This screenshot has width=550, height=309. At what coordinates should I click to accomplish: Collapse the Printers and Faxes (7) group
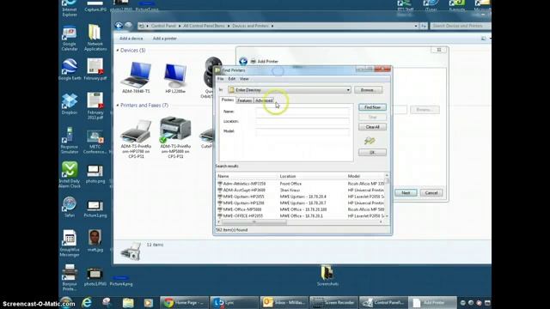(118, 105)
